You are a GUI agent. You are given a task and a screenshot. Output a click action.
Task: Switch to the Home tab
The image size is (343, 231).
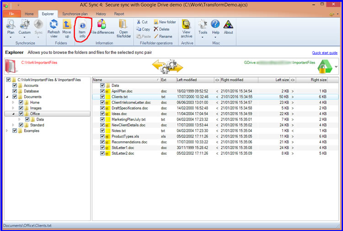tap(29, 14)
